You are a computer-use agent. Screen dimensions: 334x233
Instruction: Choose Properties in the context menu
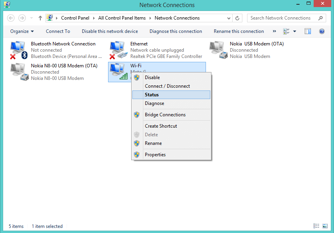point(155,154)
